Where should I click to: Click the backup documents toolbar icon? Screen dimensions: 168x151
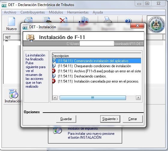pos(84,20)
